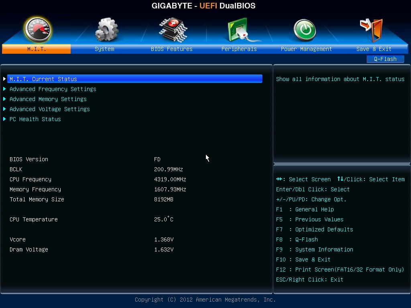Click the M.I.T. speedometer gauge icon
The width and height of the screenshot is (411, 308).
[x=38, y=30]
